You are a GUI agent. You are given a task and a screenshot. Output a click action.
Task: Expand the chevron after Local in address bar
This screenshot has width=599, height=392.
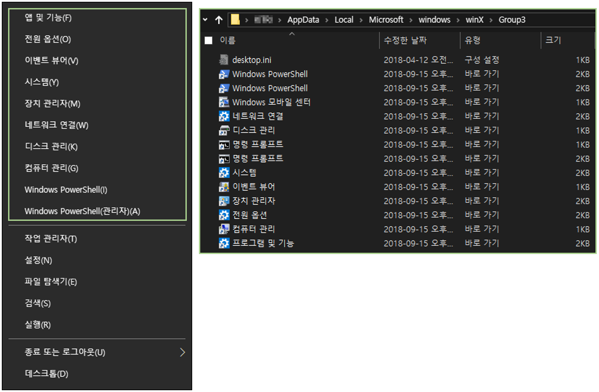[x=361, y=20]
